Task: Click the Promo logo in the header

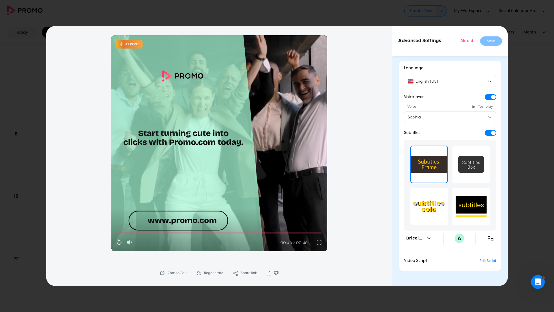Action: coord(25,10)
